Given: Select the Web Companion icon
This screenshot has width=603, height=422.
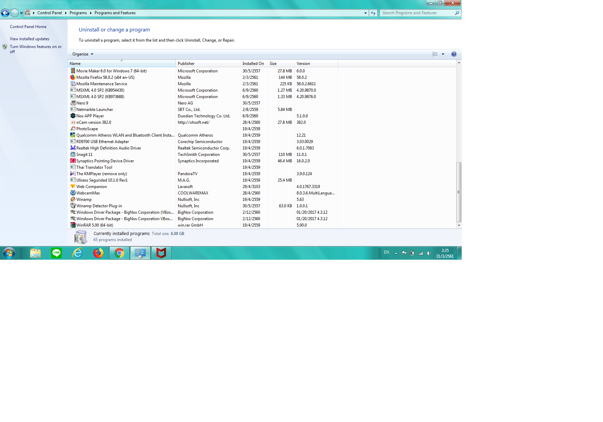Looking at the screenshot, I should click(x=73, y=187).
